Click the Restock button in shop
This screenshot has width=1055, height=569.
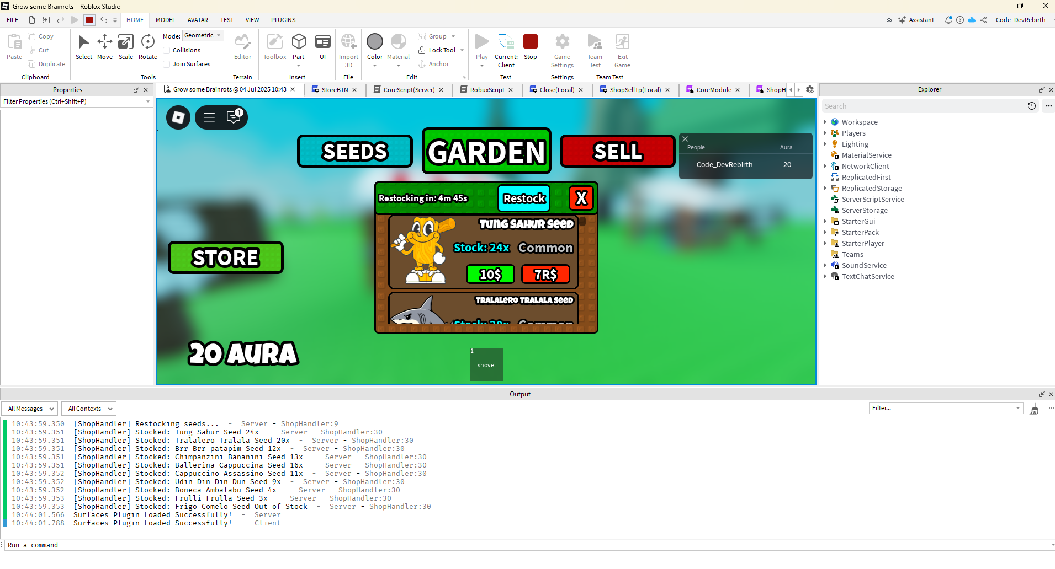[524, 198]
